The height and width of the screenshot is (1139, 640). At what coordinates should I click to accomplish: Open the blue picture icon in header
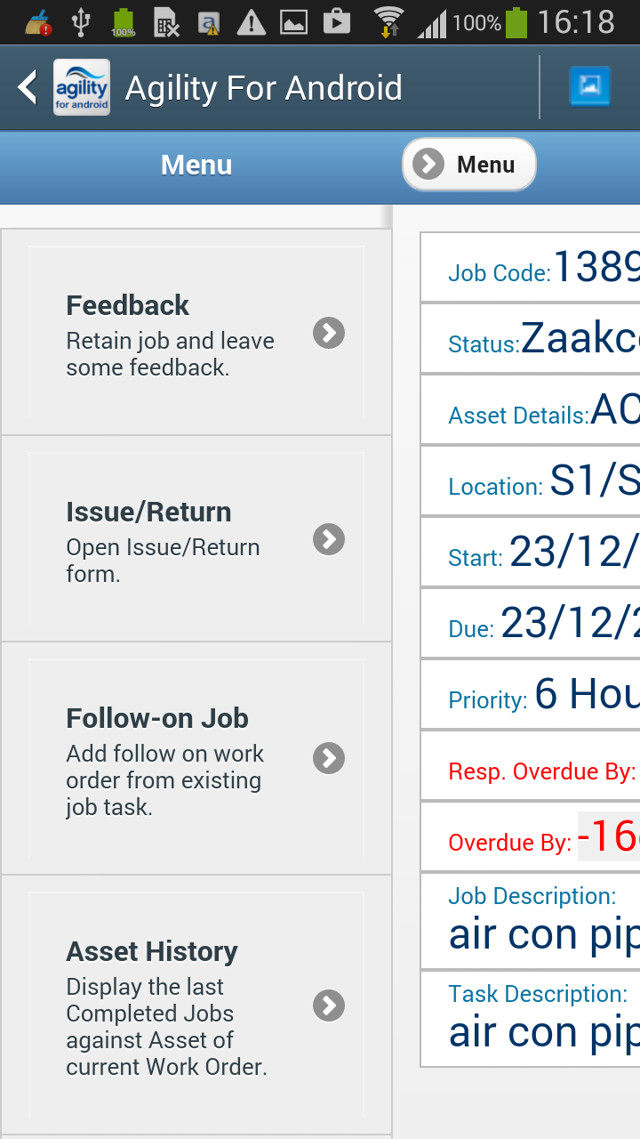[x=589, y=87]
